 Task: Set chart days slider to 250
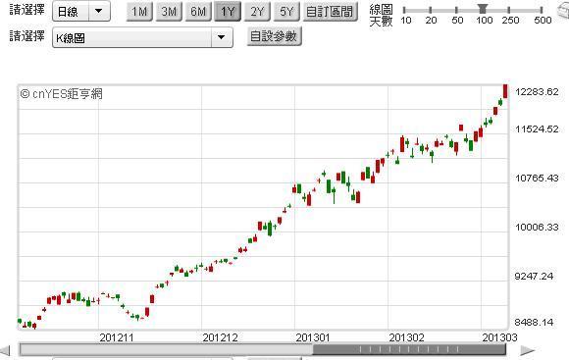pos(509,10)
